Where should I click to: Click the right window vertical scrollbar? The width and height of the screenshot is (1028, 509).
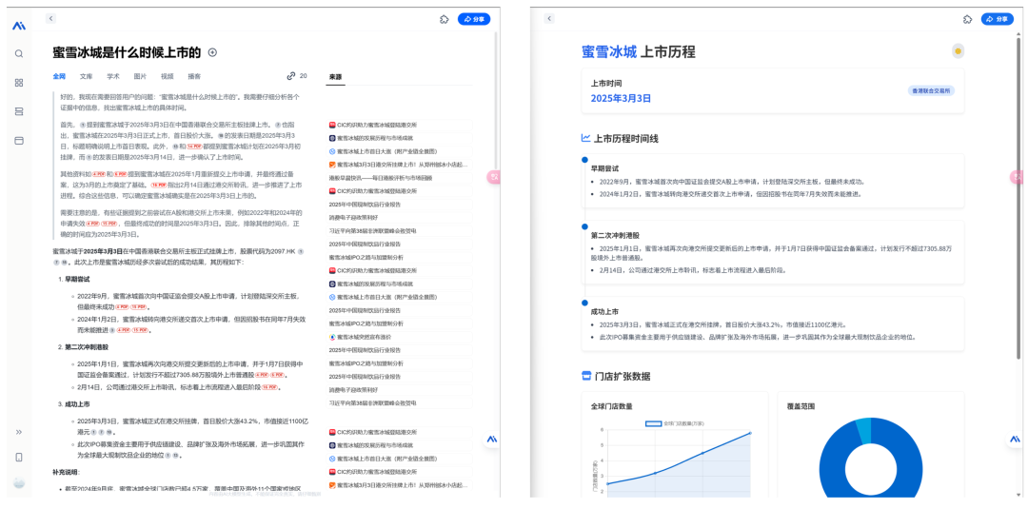(1018, 197)
